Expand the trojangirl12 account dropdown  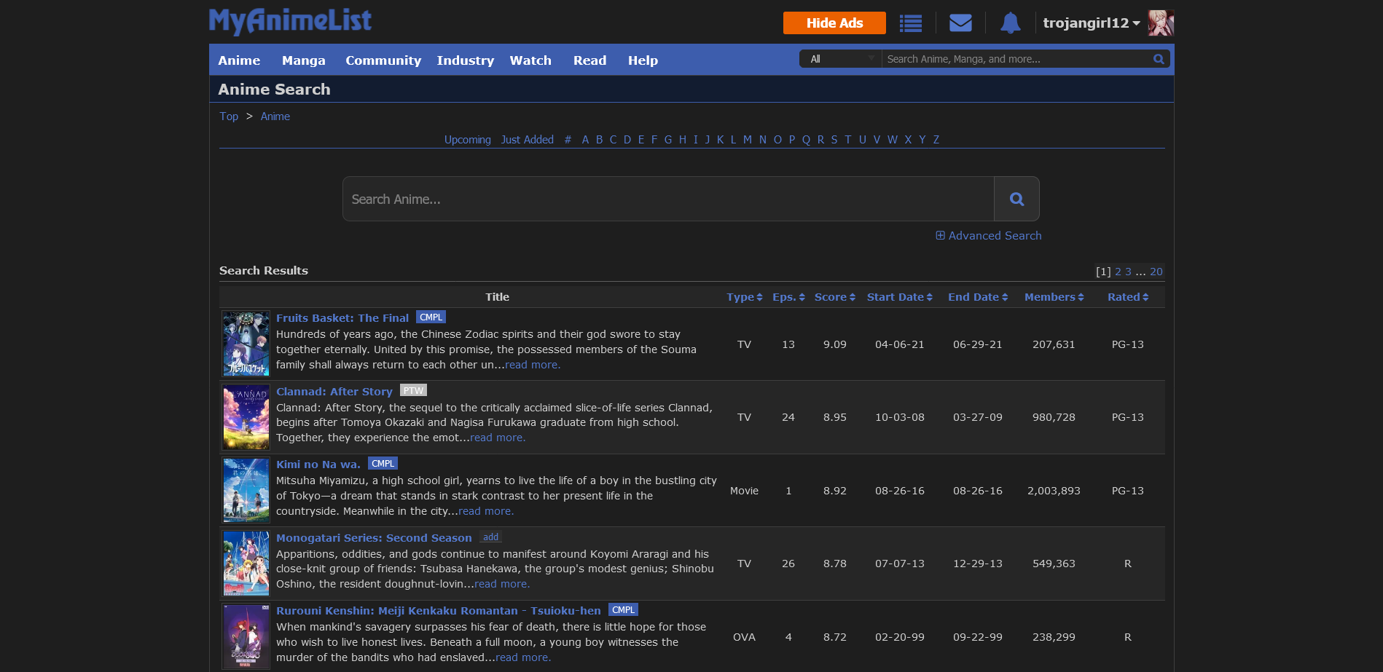coord(1091,23)
